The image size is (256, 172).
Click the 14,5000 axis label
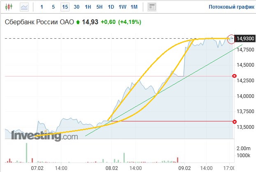coord(245,65)
